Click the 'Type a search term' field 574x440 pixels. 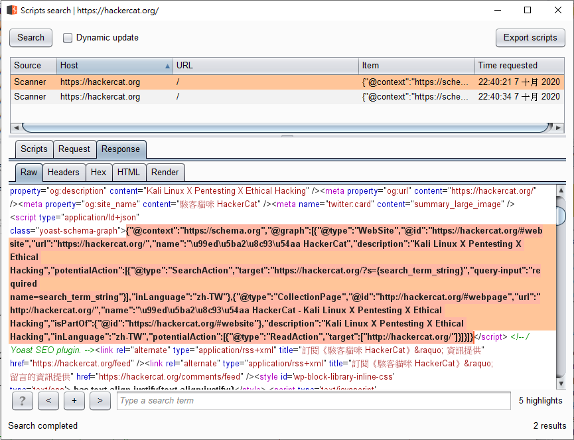(x=314, y=401)
